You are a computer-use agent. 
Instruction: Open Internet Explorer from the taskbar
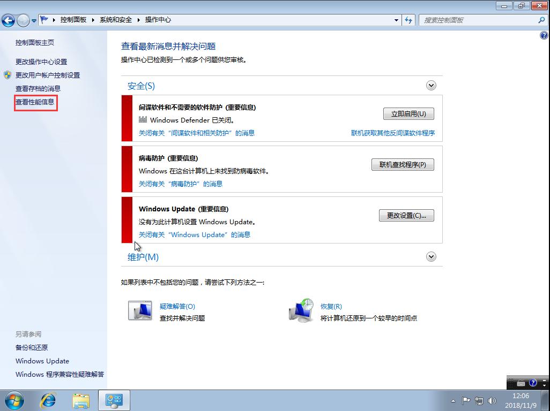48,400
